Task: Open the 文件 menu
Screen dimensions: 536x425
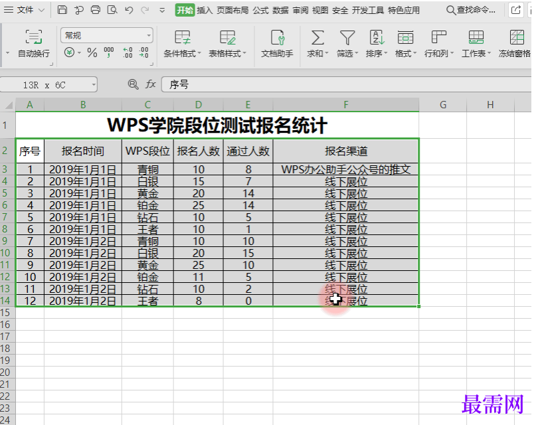Action: 25,10
